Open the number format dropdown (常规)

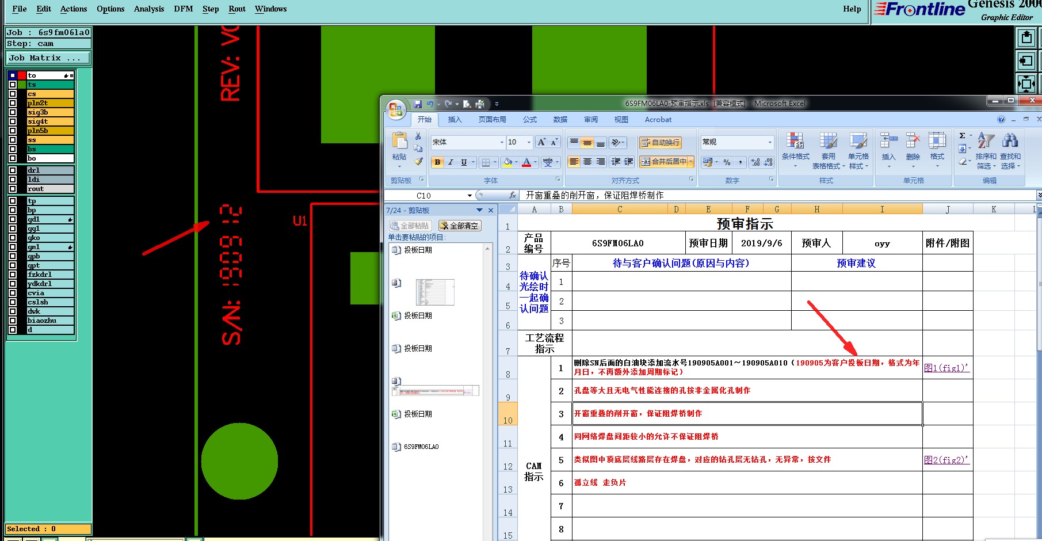point(770,142)
